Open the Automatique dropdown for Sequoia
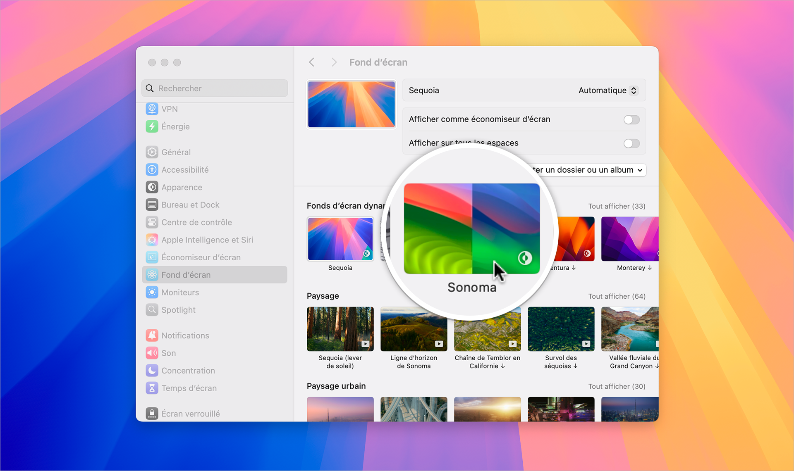This screenshot has width=794, height=471. point(608,90)
